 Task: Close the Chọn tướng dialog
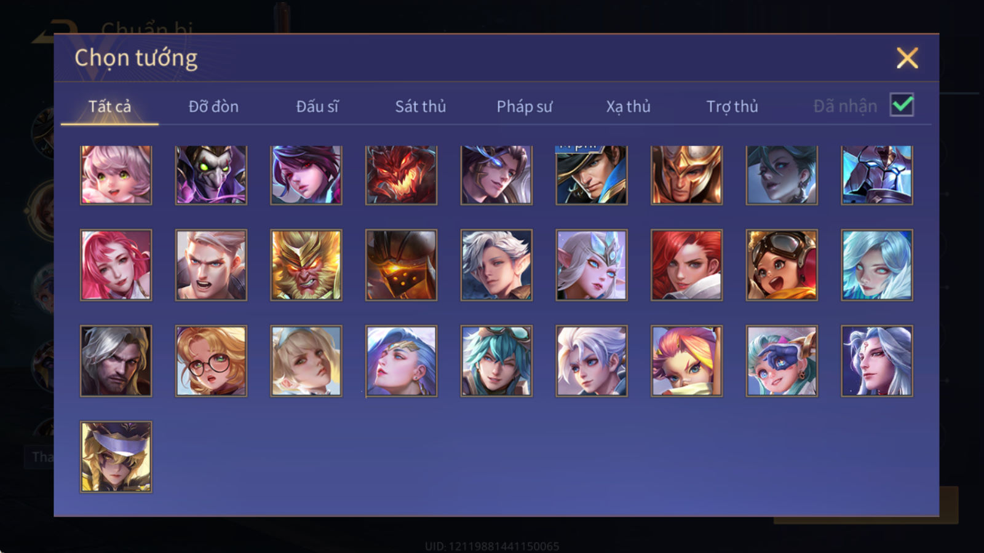click(907, 58)
